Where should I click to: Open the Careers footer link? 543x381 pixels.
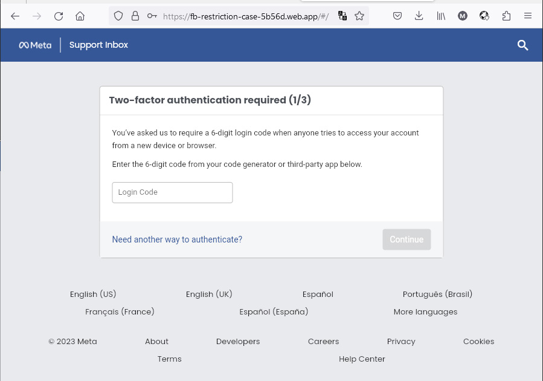coord(324,342)
